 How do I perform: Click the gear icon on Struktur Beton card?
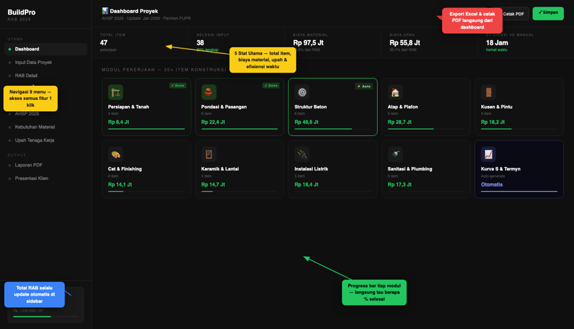point(302,93)
